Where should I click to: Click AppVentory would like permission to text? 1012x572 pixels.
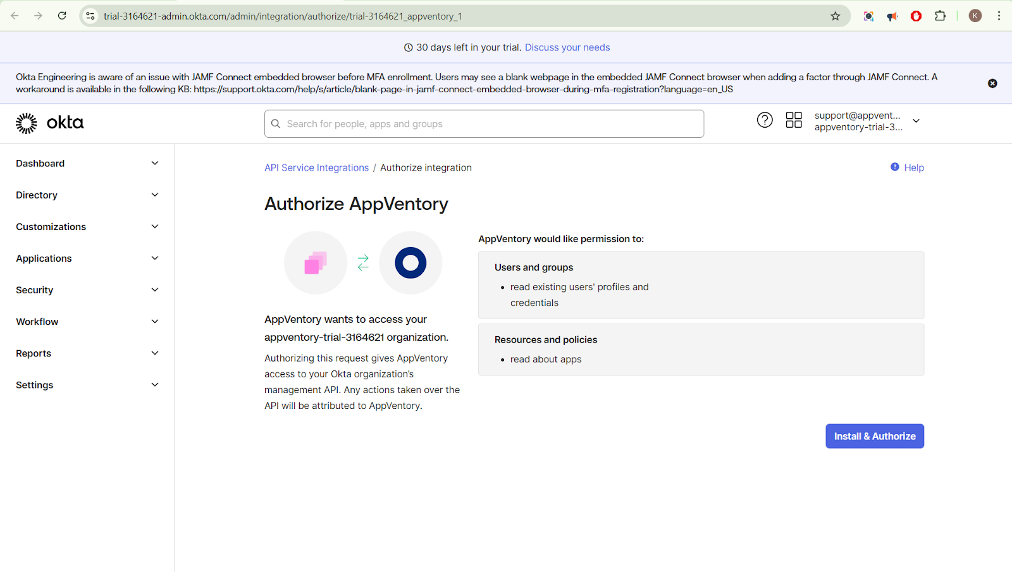pos(561,239)
